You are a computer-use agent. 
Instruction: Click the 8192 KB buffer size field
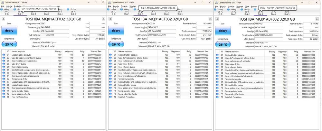(311, 23)
